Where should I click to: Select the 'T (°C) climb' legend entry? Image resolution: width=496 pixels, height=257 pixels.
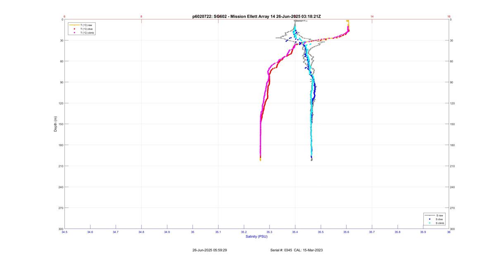[x=87, y=33]
